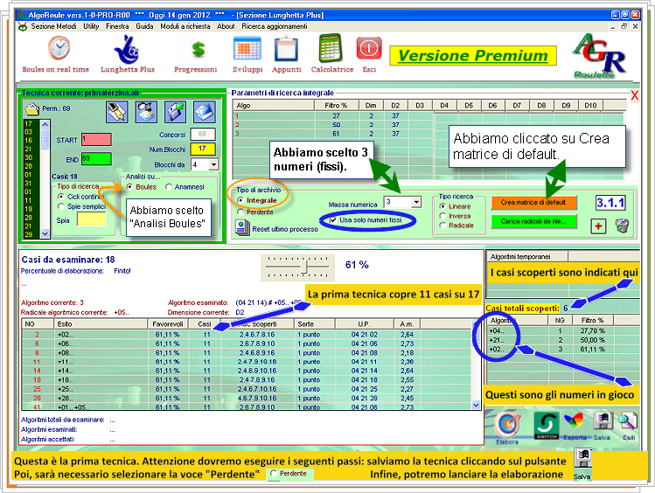Start processing with the Elabora target icon
This screenshot has height=493, width=655.
tap(507, 425)
